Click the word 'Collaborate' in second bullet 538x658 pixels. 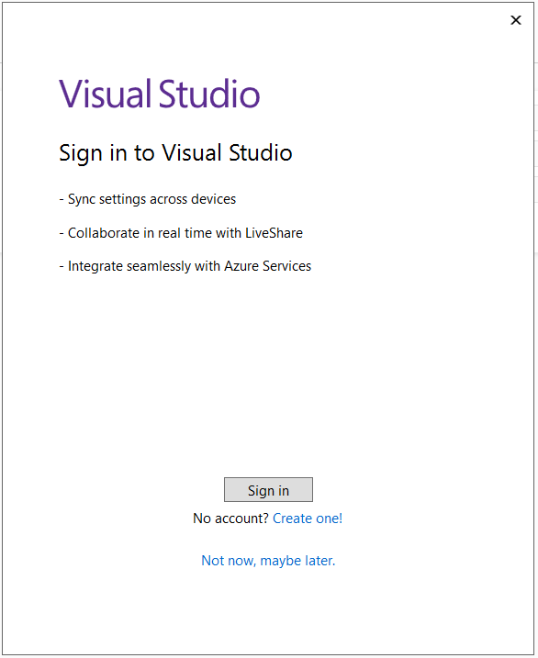click(104, 232)
